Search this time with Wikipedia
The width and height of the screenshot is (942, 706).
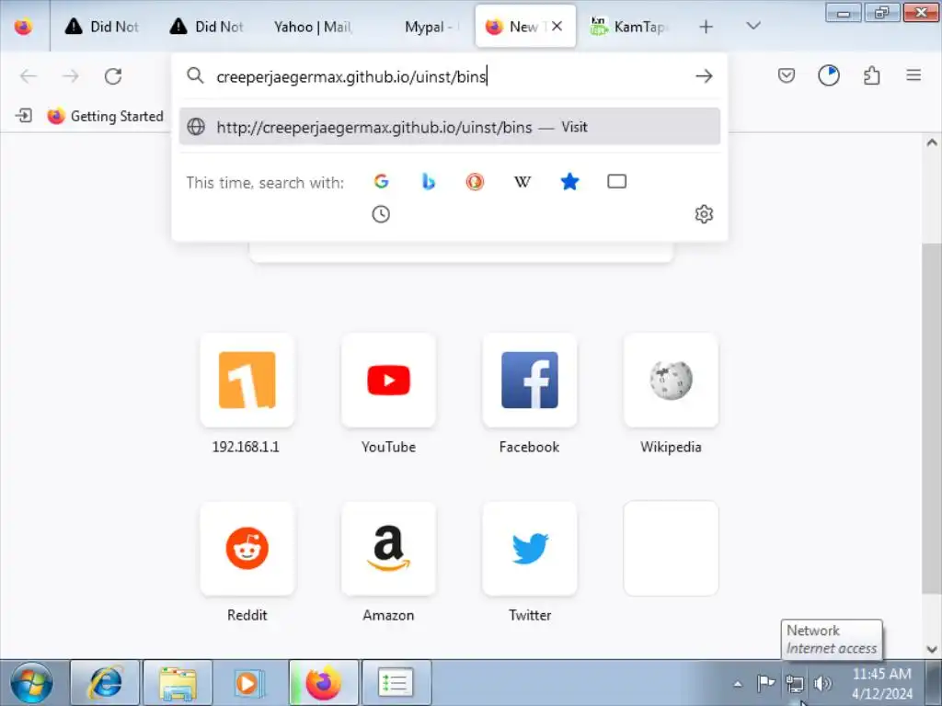click(x=523, y=181)
